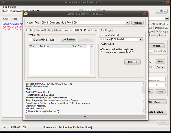The image size is (171, 133).
Task: Expand the FRP Reset Methods dropdown
Action: coord(141,39)
